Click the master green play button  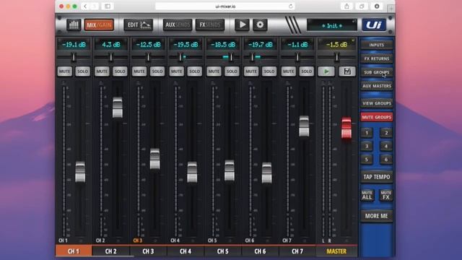tap(326, 71)
